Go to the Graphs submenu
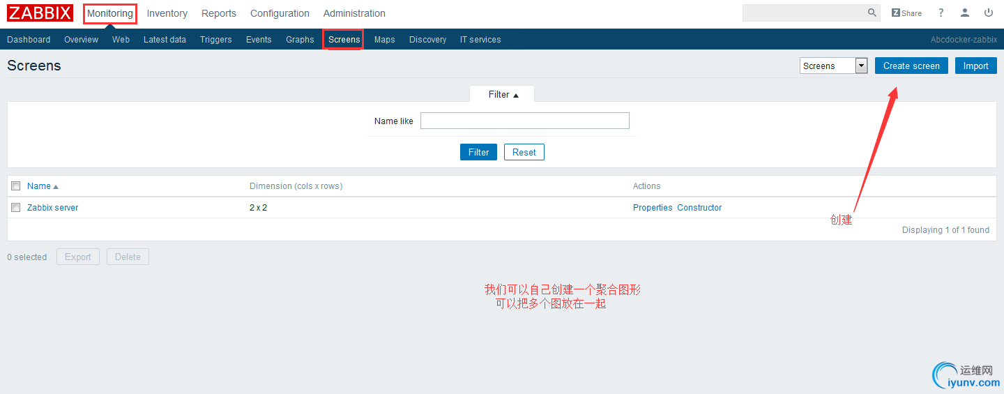 (x=300, y=40)
